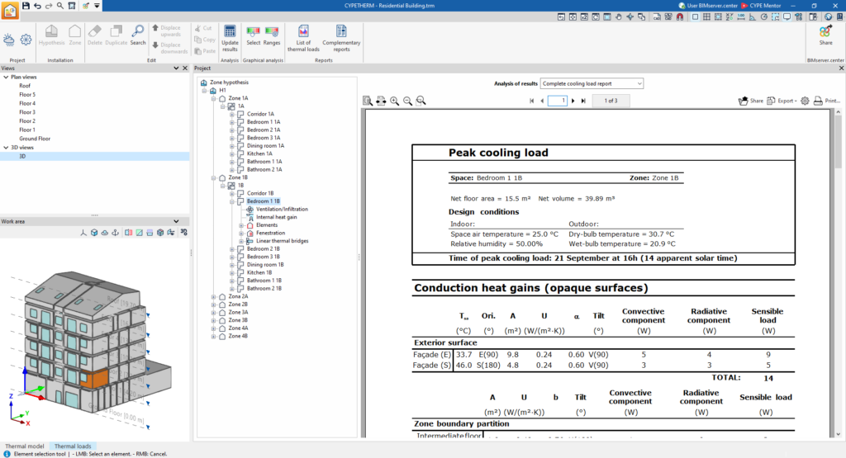Switch to the Thermal model tab
This screenshot has width=846, height=458.
tap(24, 446)
